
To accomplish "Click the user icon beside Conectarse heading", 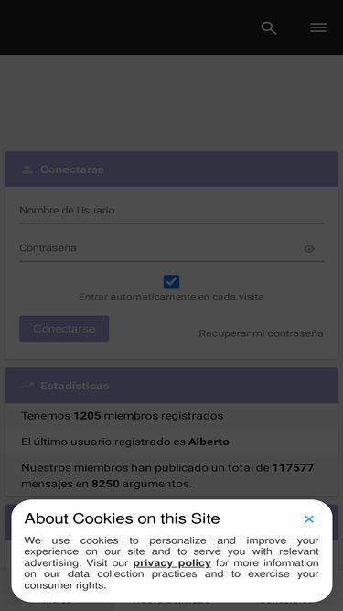I will pyautogui.click(x=27, y=169).
